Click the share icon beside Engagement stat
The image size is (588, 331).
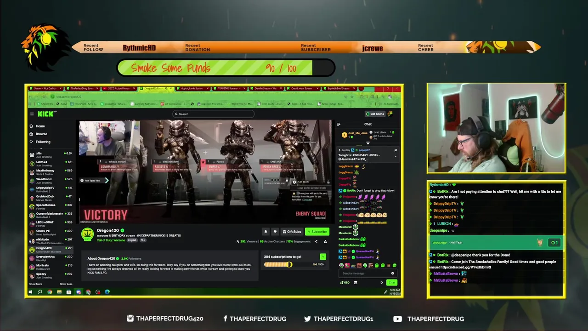316,241
